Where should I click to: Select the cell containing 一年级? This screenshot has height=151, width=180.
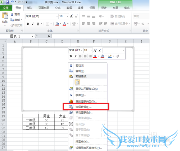31,120
